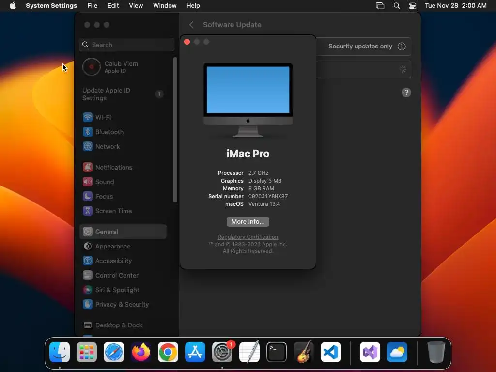Image resolution: width=496 pixels, height=372 pixels.
Task: Go back with the Software Update chevron
Action: 191,25
